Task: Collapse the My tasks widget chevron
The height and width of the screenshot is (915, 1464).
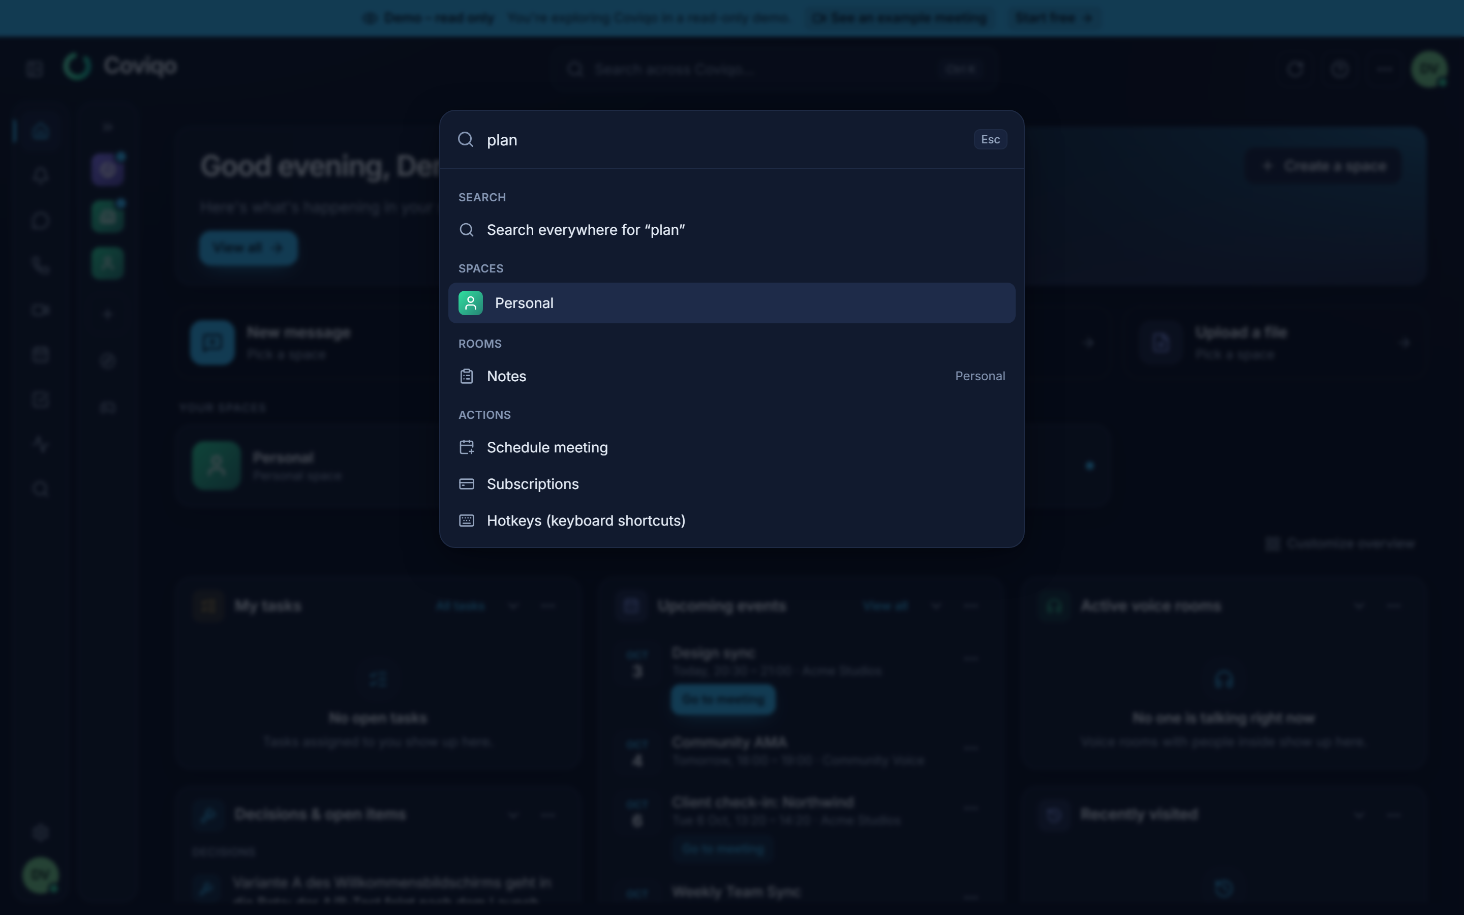Action: pyautogui.click(x=513, y=606)
